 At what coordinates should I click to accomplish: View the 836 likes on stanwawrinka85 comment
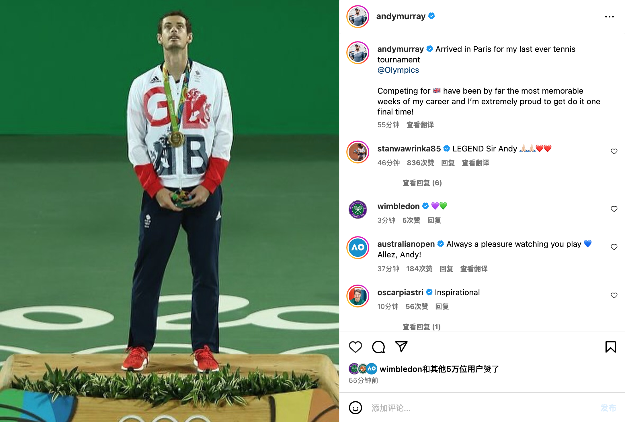[x=421, y=163]
